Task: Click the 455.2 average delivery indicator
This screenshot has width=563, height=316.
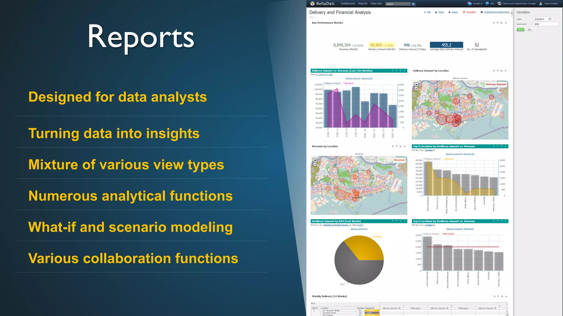Action: click(x=446, y=45)
